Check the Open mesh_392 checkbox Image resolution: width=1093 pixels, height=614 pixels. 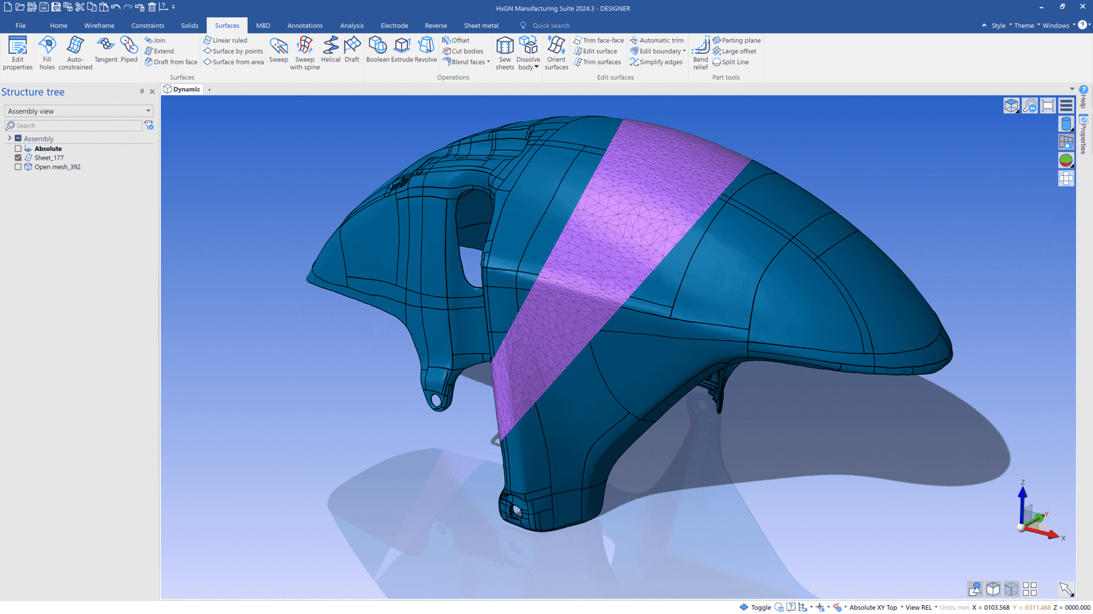coord(18,166)
